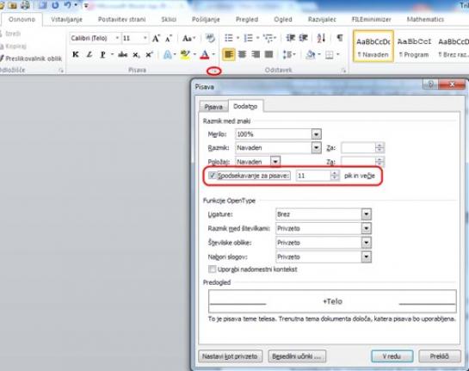Apply bold with the K button
This screenshot has height=371, width=469.
point(76,54)
